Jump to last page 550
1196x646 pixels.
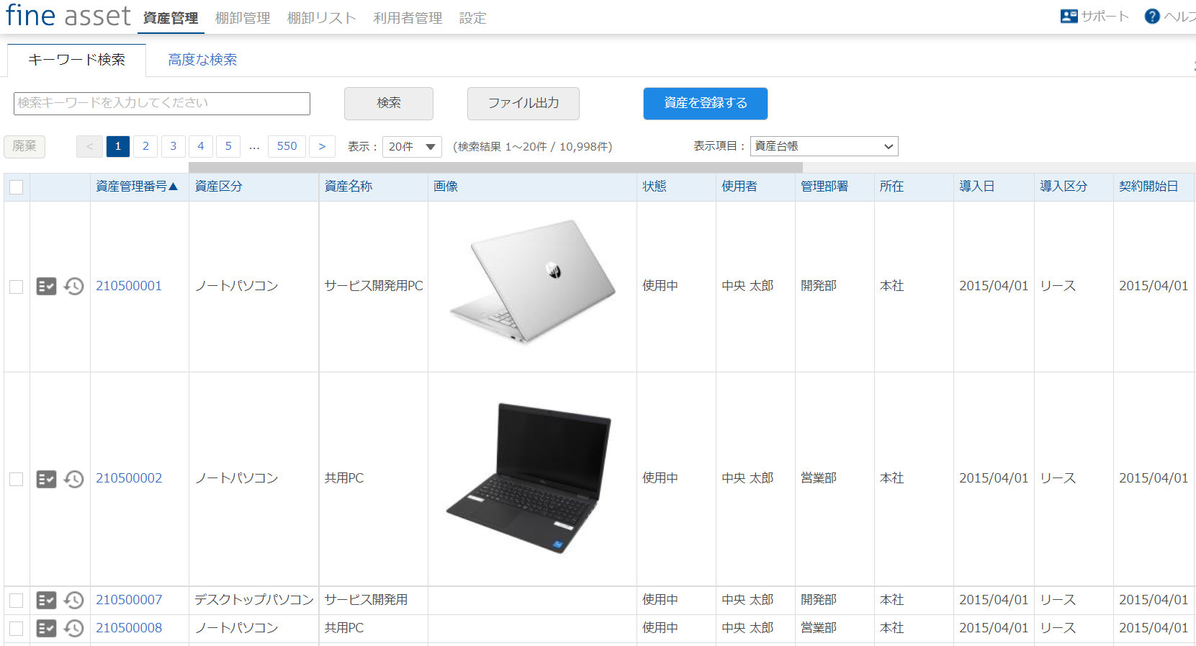(x=287, y=146)
